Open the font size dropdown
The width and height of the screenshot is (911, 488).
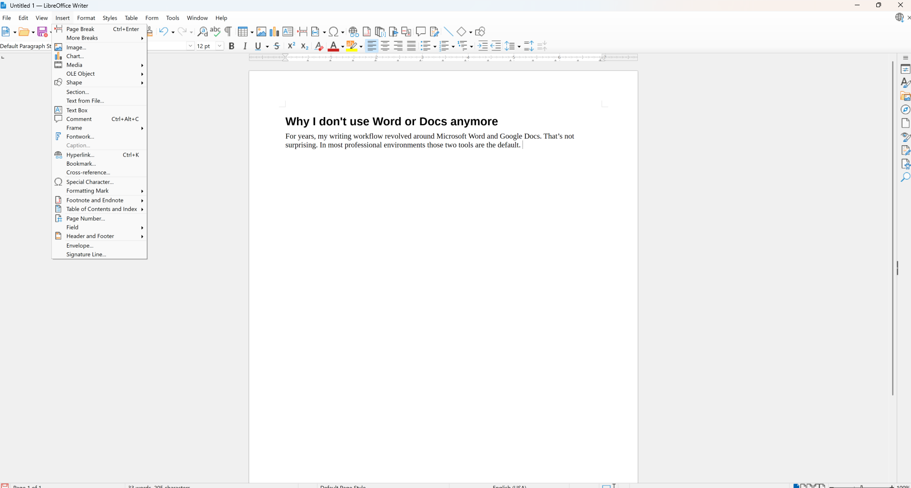pos(219,46)
